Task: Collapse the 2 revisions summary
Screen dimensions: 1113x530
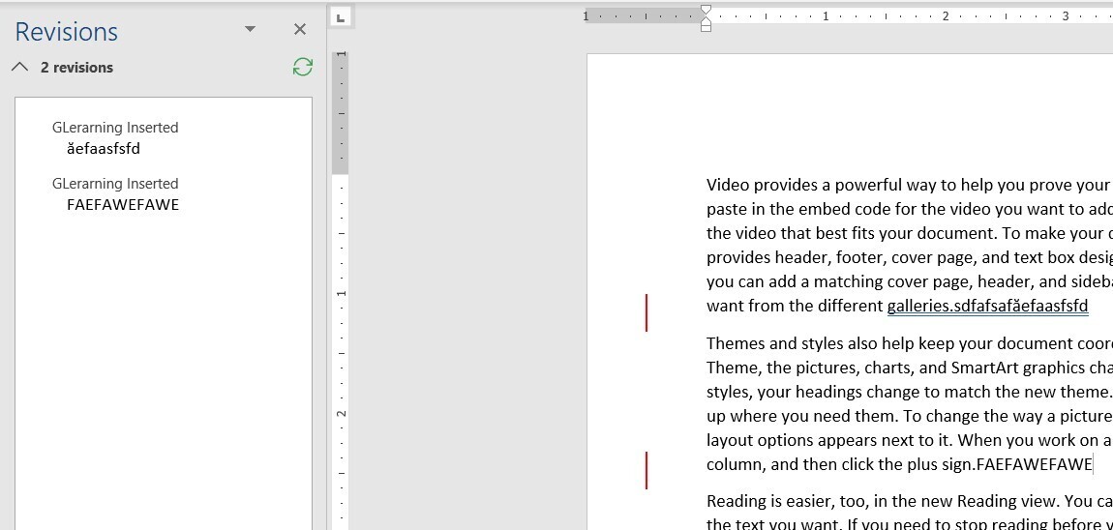Action: [20, 68]
